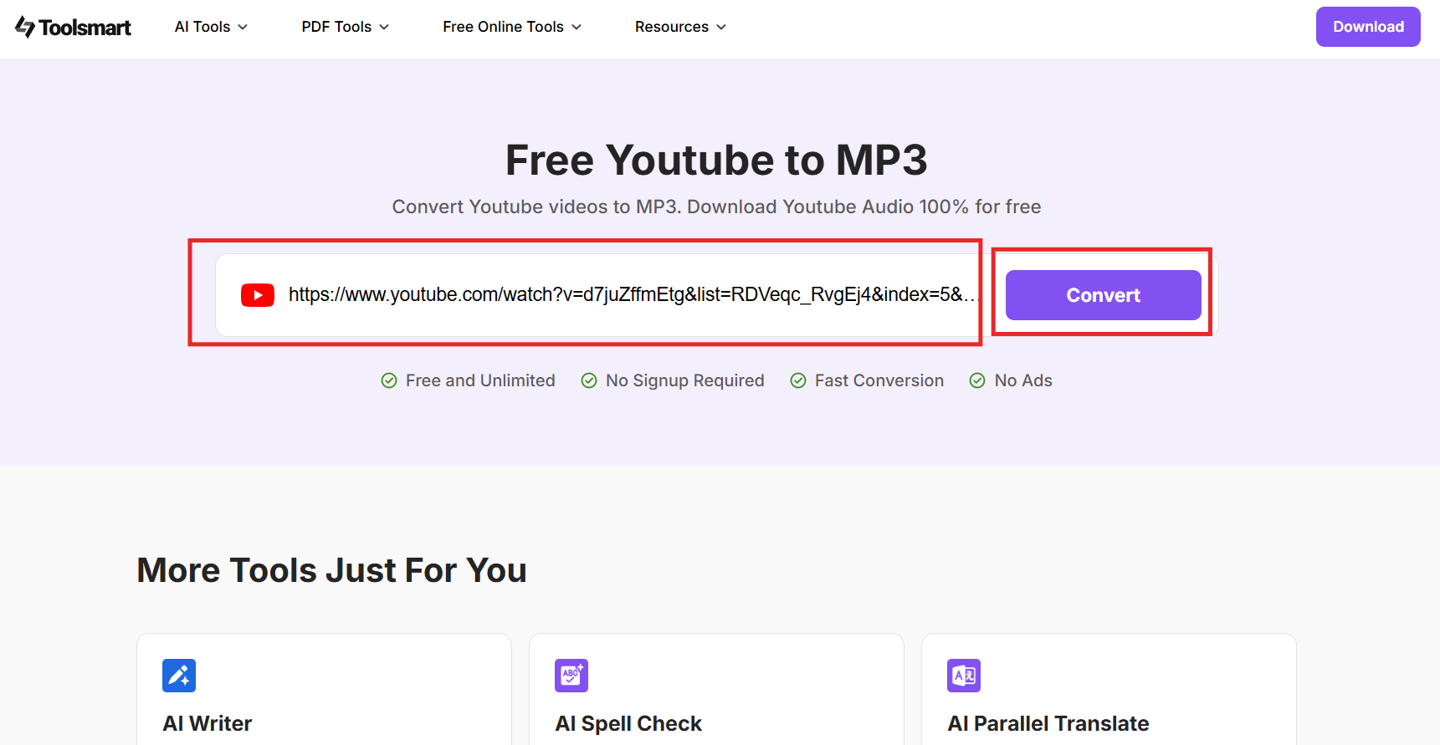This screenshot has height=745, width=1440.
Task: Click the More Tools Just For You heading
Action: tap(332, 570)
